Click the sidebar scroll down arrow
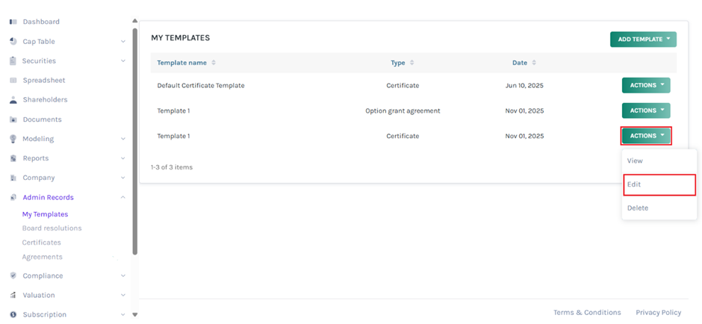 click(134, 315)
